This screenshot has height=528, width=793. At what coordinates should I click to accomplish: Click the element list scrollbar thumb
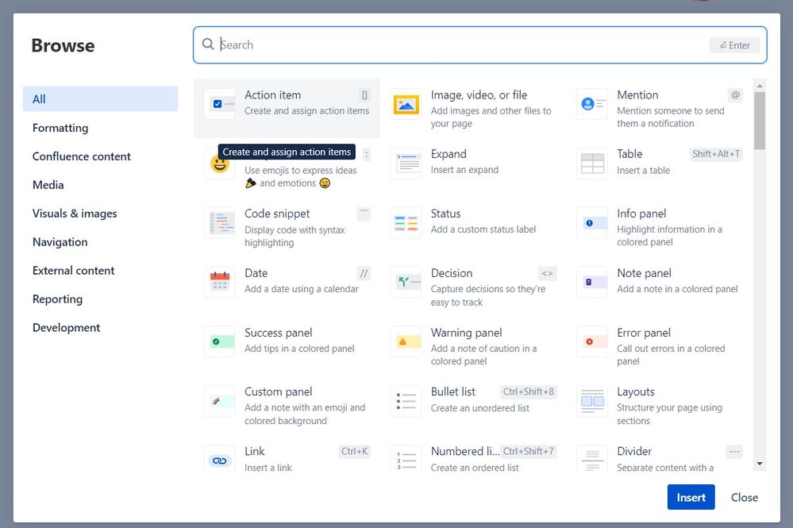759,121
